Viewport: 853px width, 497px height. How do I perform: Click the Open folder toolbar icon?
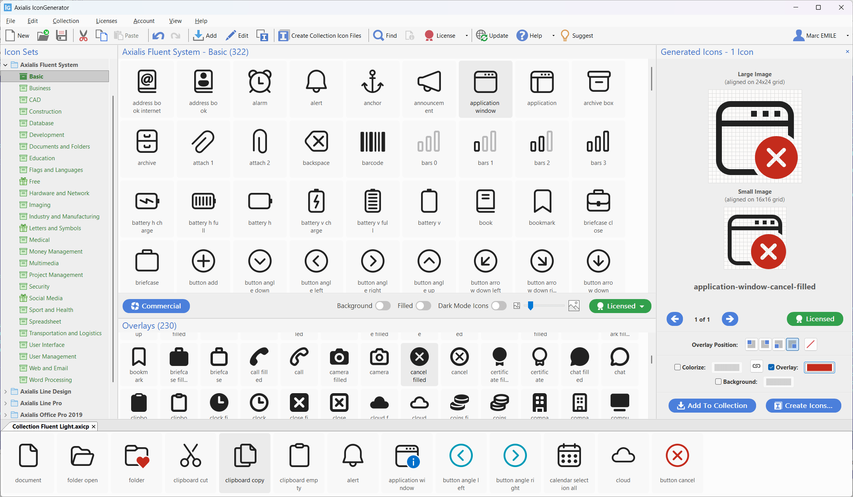point(43,35)
